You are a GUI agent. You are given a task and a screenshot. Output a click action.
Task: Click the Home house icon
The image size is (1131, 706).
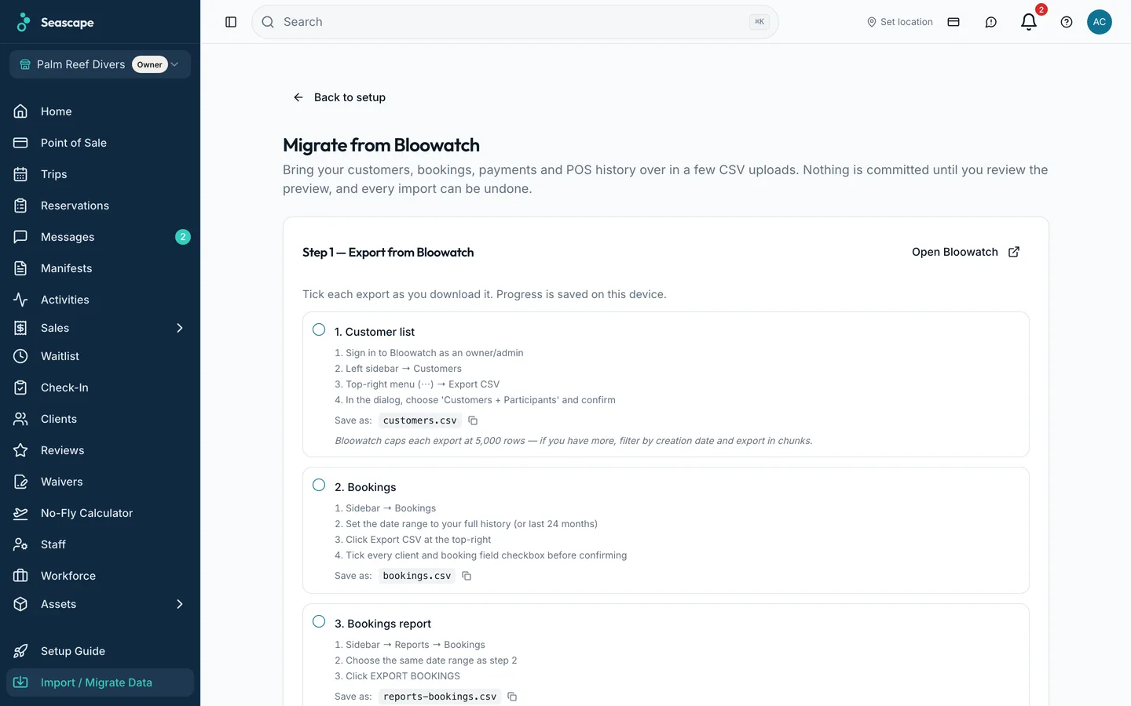(20, 111)
